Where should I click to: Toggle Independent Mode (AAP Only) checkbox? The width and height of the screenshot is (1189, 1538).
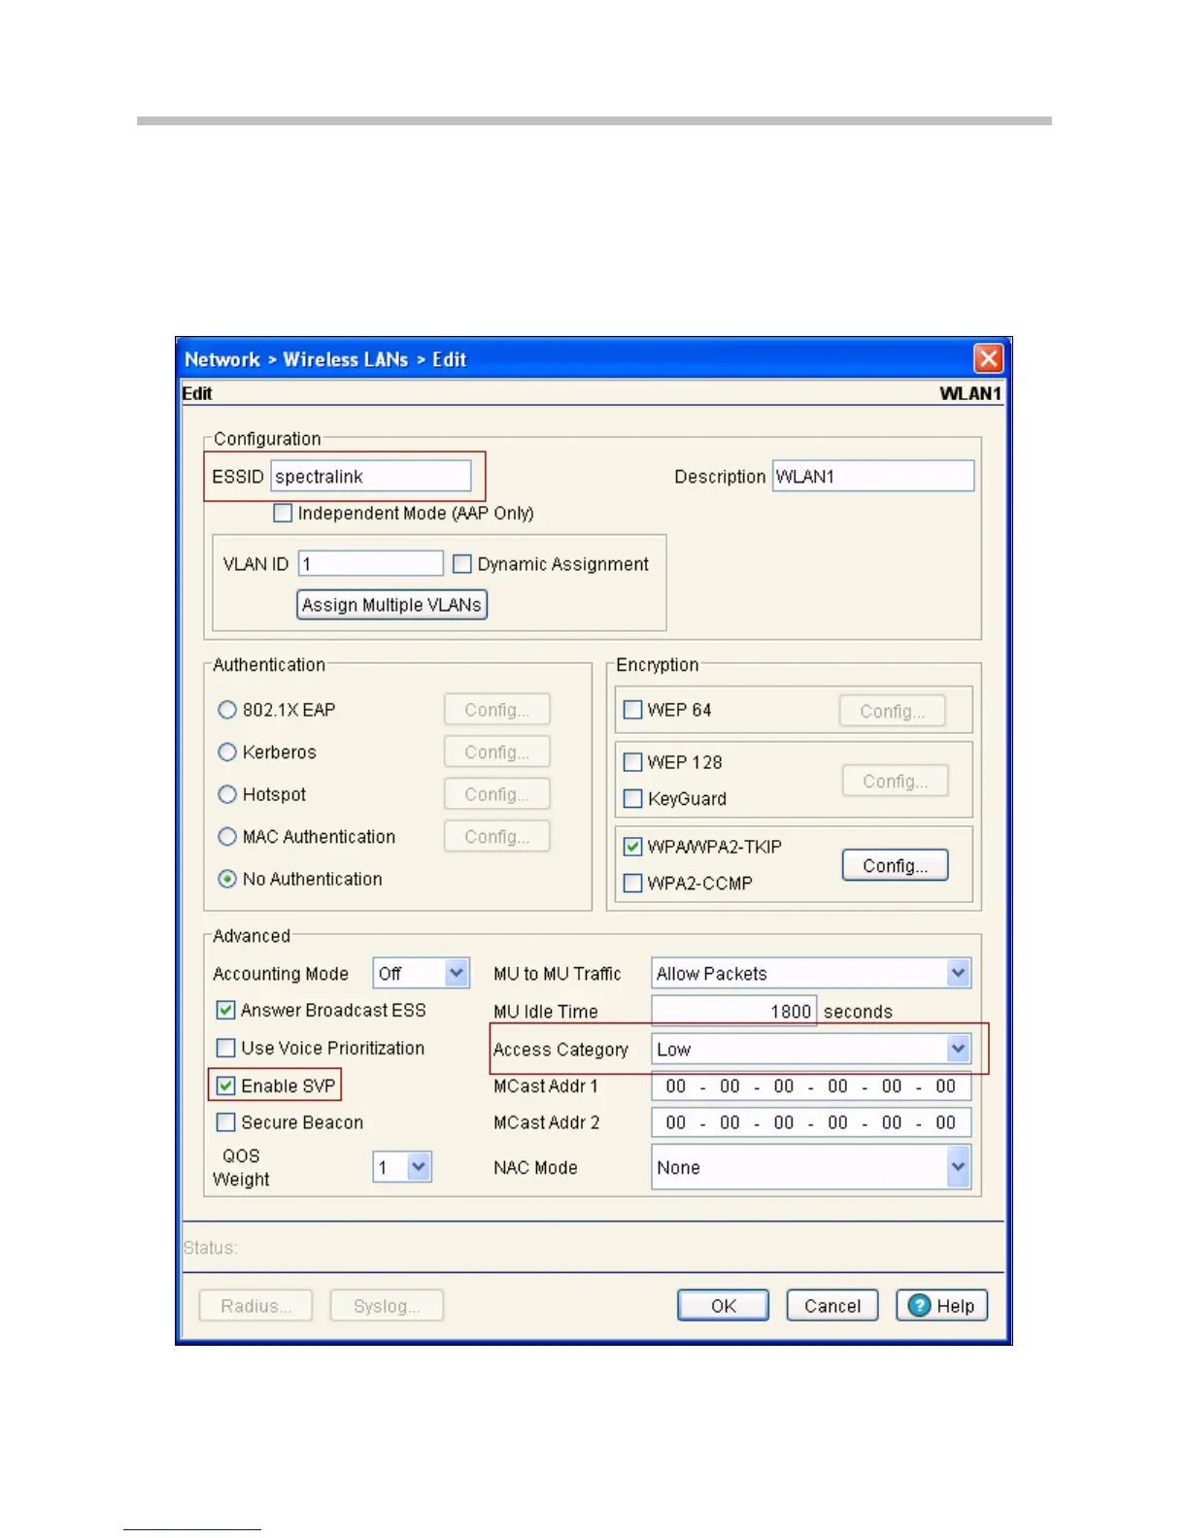pyautogui.click(x=283, y=513)
